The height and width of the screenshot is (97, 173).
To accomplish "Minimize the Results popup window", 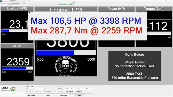I will [x=137, y=13].
